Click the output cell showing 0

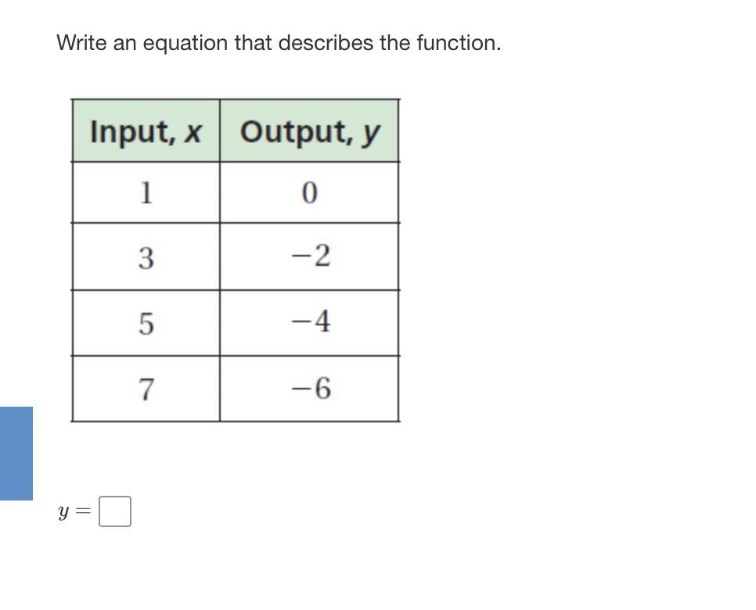309,192
